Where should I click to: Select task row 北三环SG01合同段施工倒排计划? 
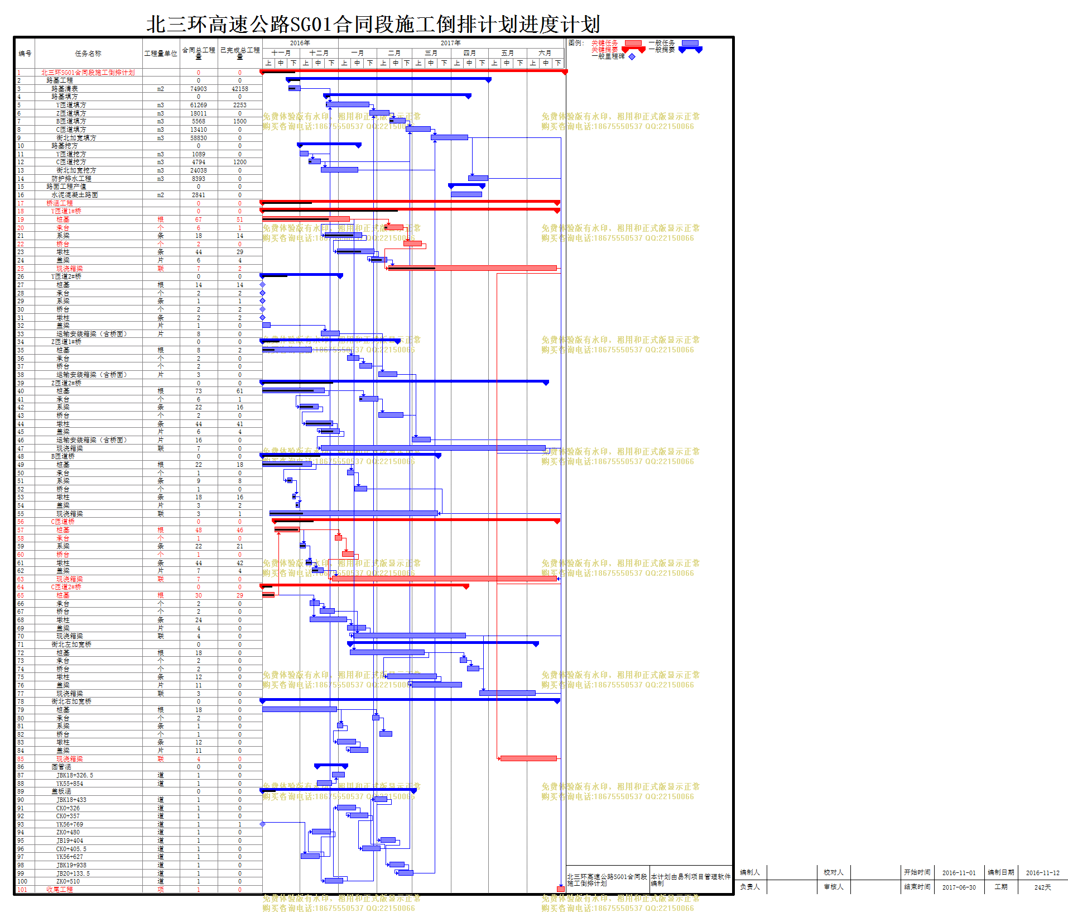[x=138, y=73]
